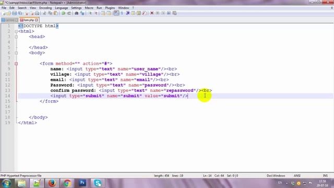Open the Edit menu

point(12,8)
